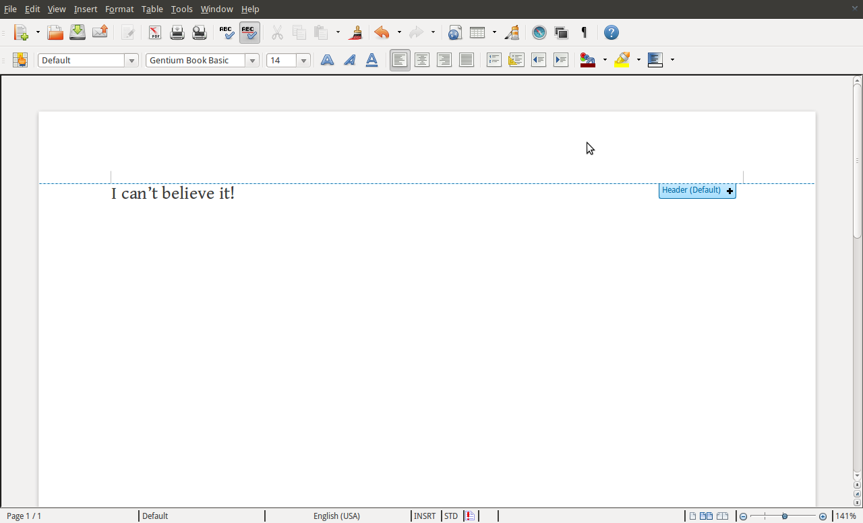
Task: Expand the Highlighting color palette arrow
Action: [638, 60]
